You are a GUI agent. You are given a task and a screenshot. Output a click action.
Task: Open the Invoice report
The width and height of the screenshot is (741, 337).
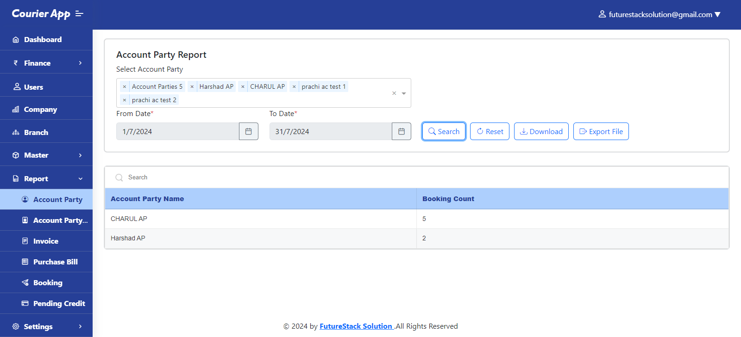[45, 241]
